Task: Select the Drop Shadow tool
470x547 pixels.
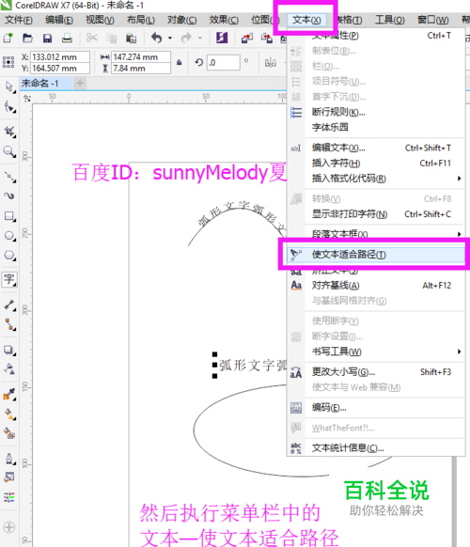Action: (9, 350)
